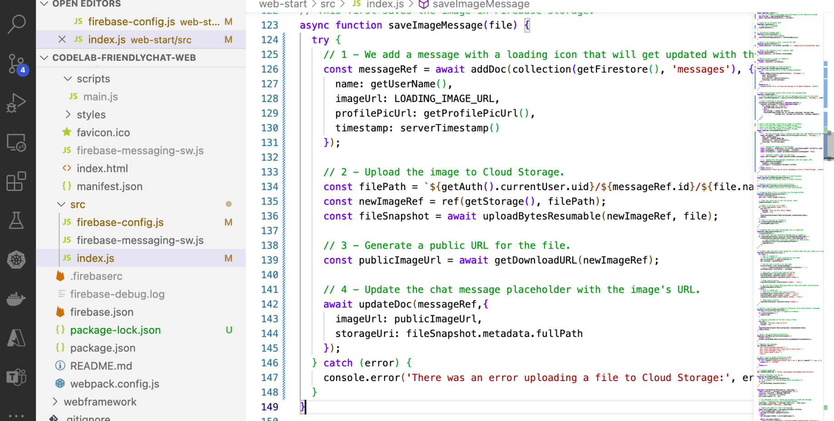Viewport: 834px width, 421px height.
Task: Click the Firebase flame icon beside firebase.json
Action: pyautogui.click(x=60, y=312)
